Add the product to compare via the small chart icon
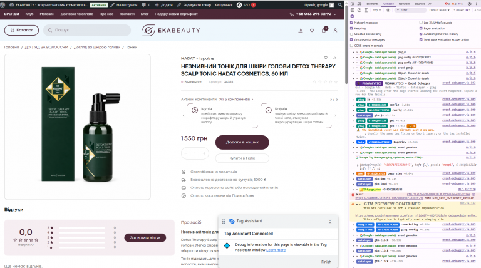481x268 pixels. tap(334, 58)
